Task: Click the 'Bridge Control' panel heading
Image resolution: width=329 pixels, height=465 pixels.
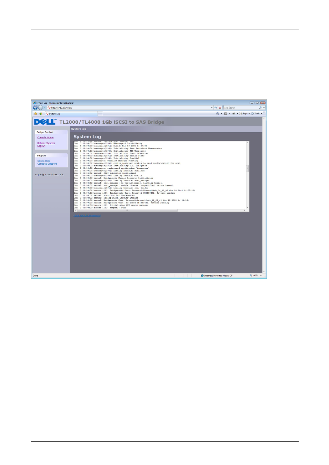Action: (45, 132)
